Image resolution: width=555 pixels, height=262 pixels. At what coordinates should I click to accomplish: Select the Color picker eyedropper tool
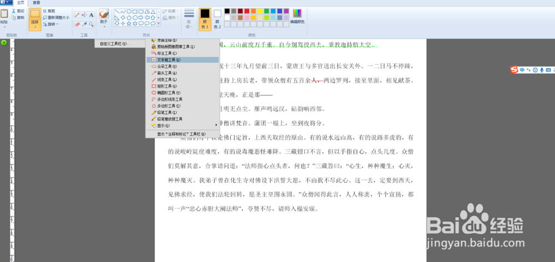pos(84,24)
